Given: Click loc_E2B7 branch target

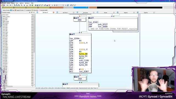Looking at the screenshot, I should pyautogui.click(x=84, y=71).
